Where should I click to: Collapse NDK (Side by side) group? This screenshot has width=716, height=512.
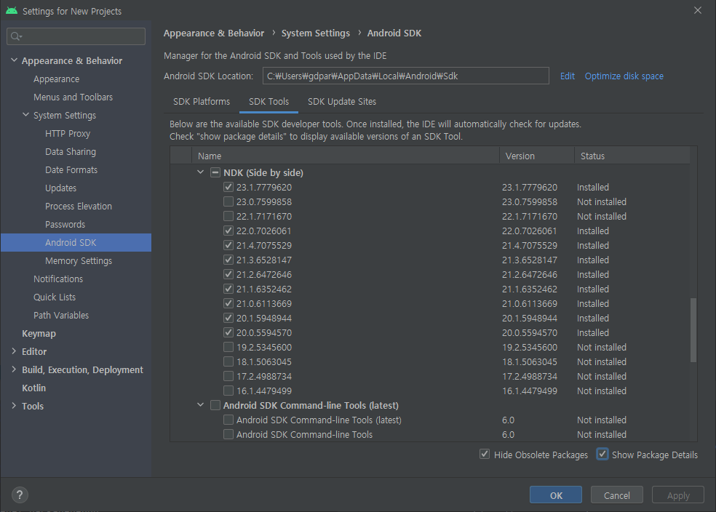(200, 172)
